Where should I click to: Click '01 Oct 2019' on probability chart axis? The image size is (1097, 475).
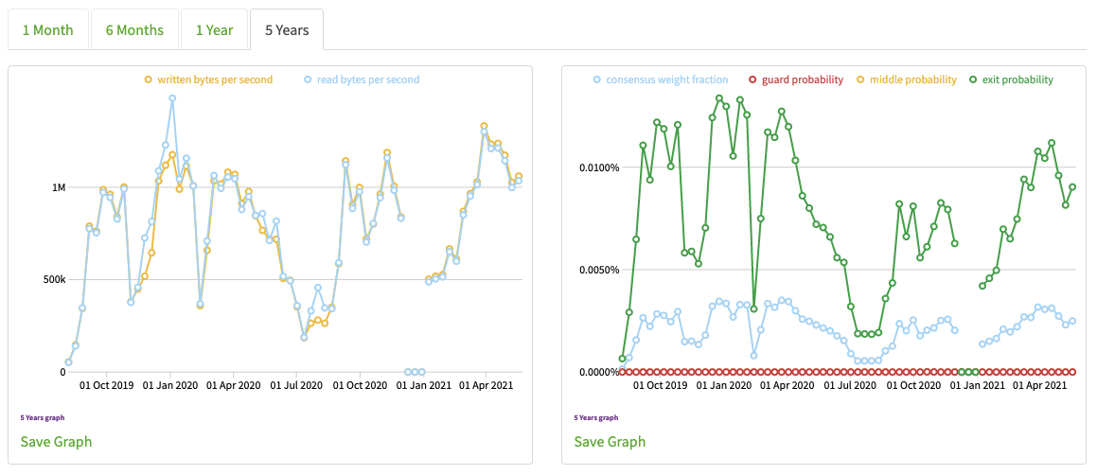point(660,385)
